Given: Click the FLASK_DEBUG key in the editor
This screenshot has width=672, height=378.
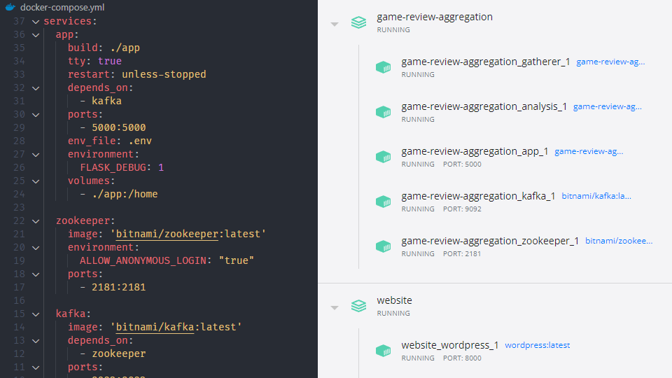Looking at the screenshot, I should coord(113,167).
